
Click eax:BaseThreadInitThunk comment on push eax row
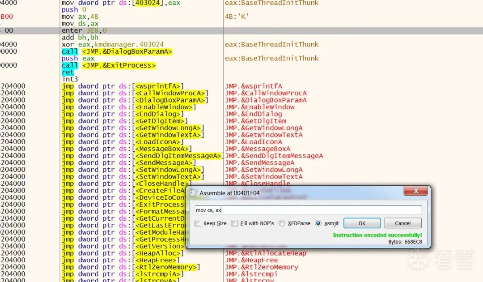(x=272, y=58)
